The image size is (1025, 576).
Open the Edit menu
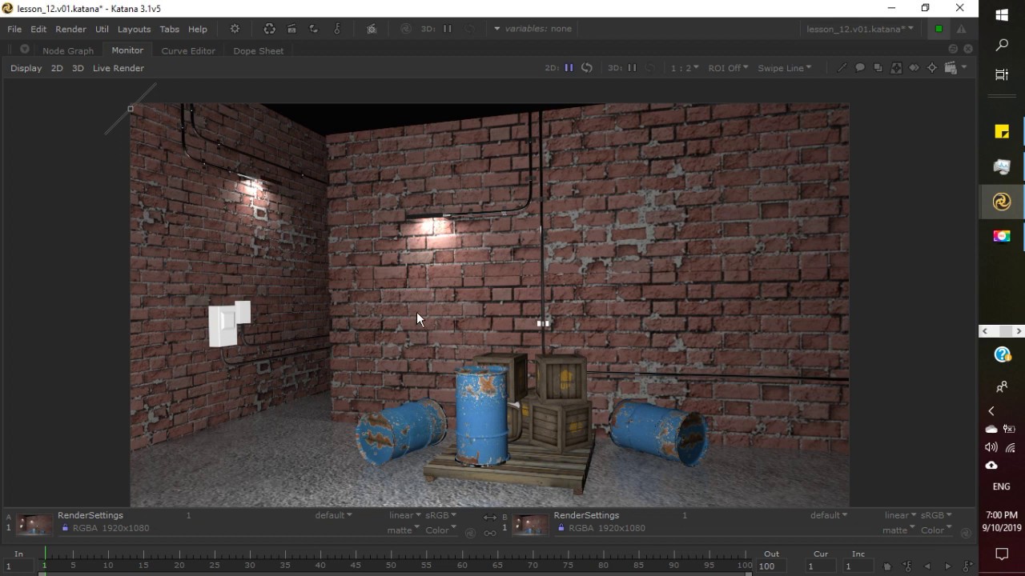tap(38, 29)
